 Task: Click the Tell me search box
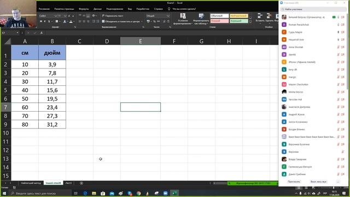click(184, 9)
